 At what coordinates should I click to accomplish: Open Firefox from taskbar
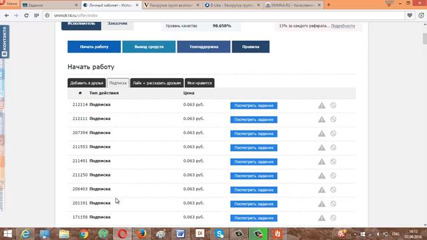141,234
